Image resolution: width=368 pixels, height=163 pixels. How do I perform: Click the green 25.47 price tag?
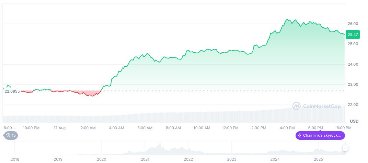pos(353,35)
